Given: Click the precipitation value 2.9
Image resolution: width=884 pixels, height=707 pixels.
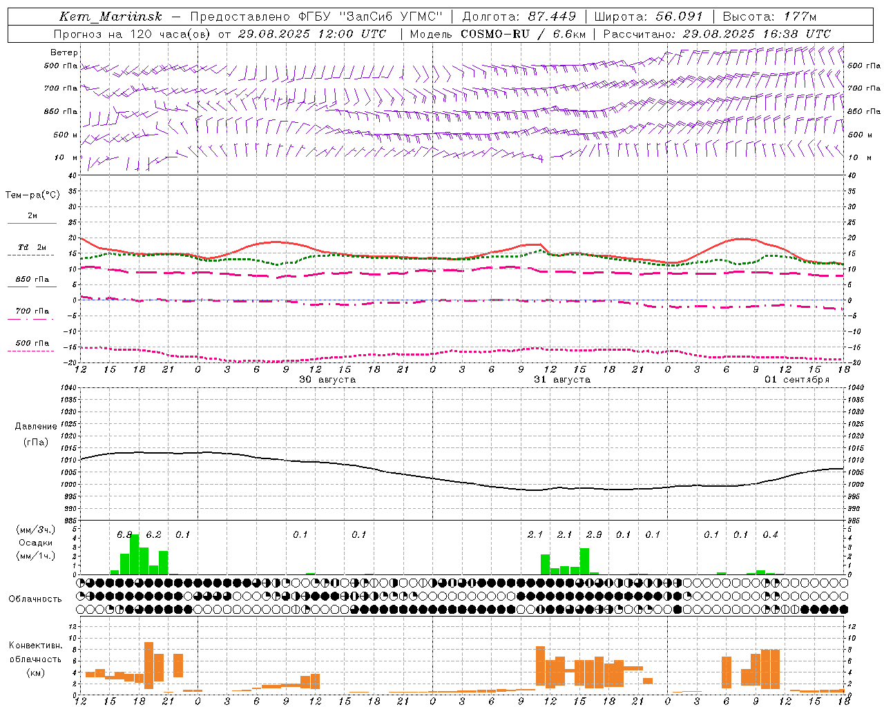Looking at the screenshot, I should point(594,535).
